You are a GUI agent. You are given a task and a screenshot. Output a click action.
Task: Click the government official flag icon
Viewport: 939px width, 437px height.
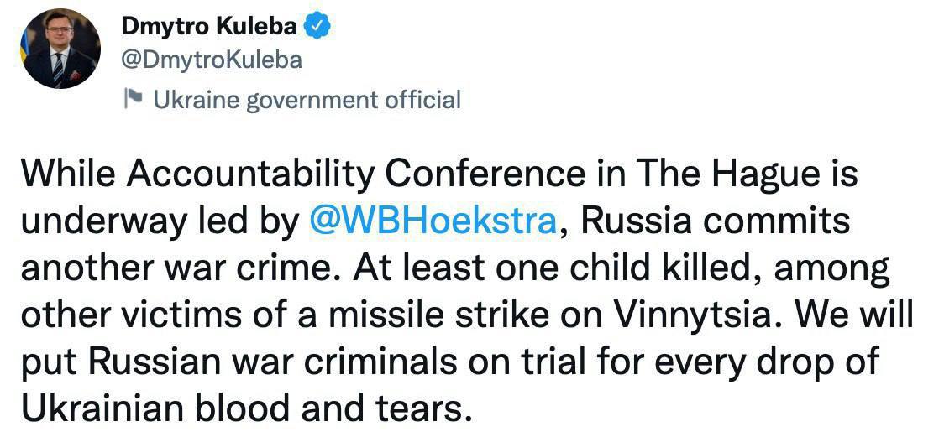(133, 101)
